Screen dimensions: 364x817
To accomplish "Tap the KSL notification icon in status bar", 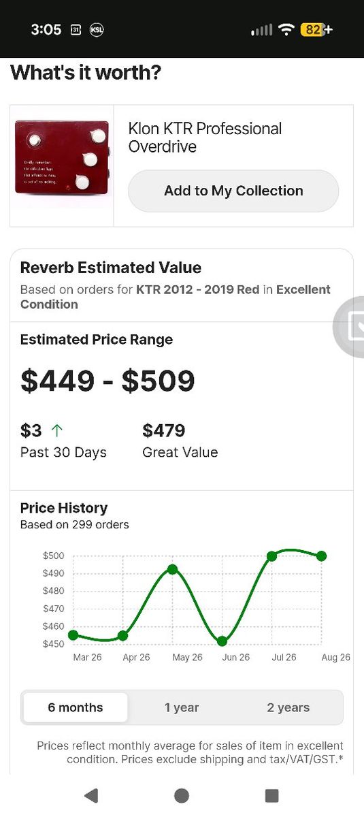I will [x=97, y=30].
